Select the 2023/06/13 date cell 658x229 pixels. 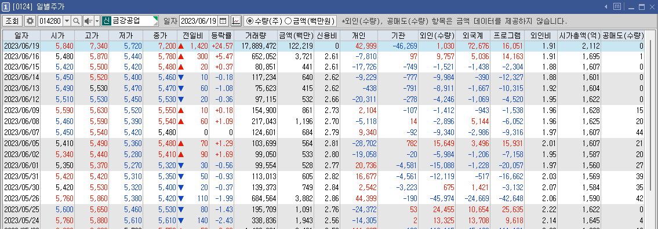pyautogui.click(x=21, y=88)
